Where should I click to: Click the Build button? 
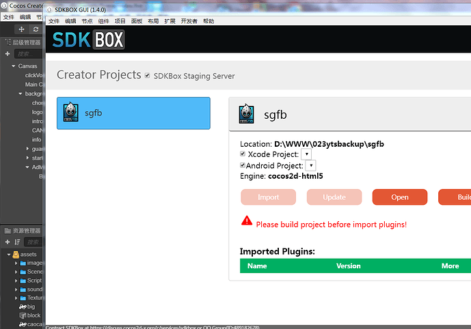point(455,197)
